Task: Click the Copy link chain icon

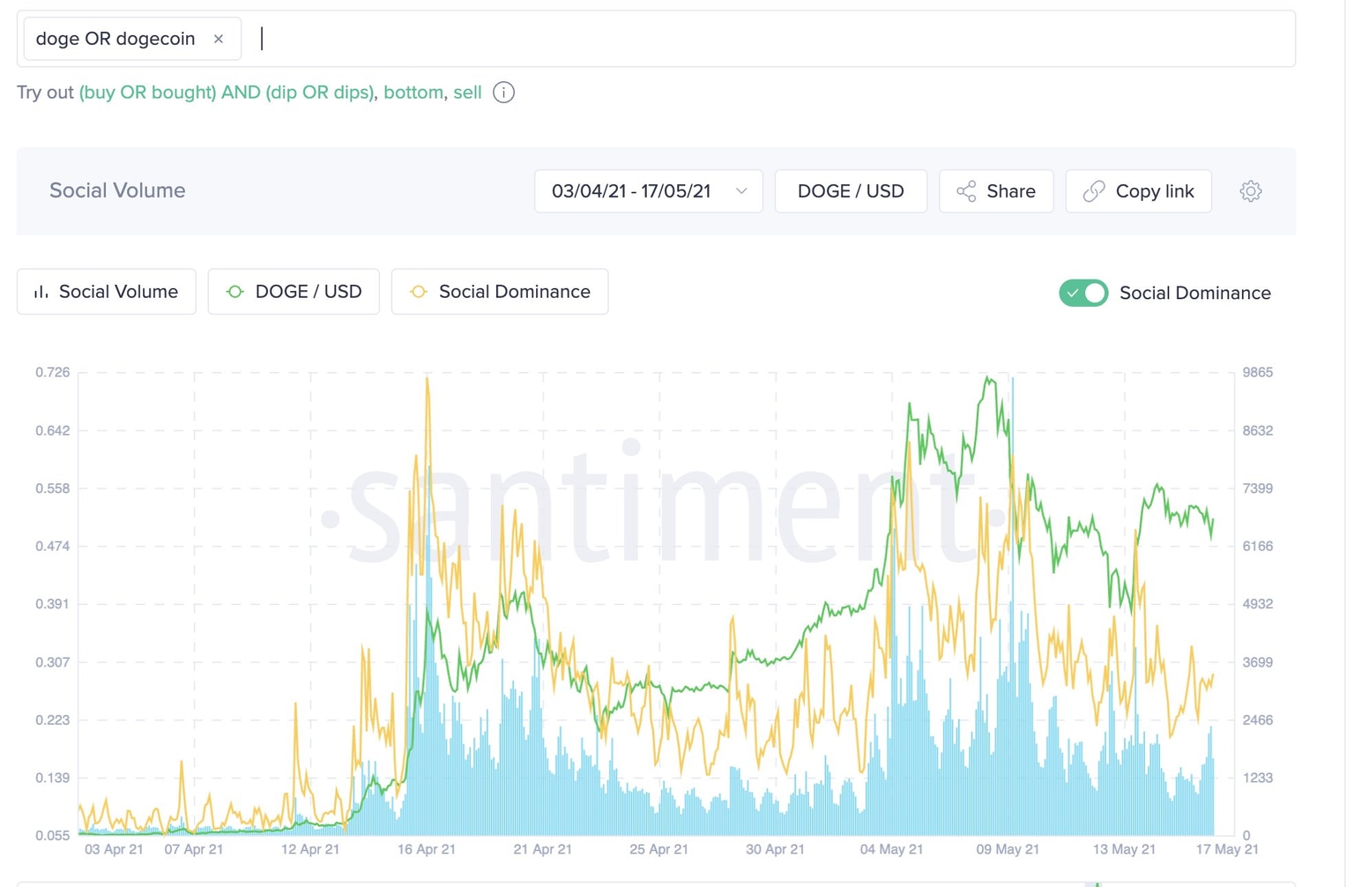Action: click(x=1094, y=190)
